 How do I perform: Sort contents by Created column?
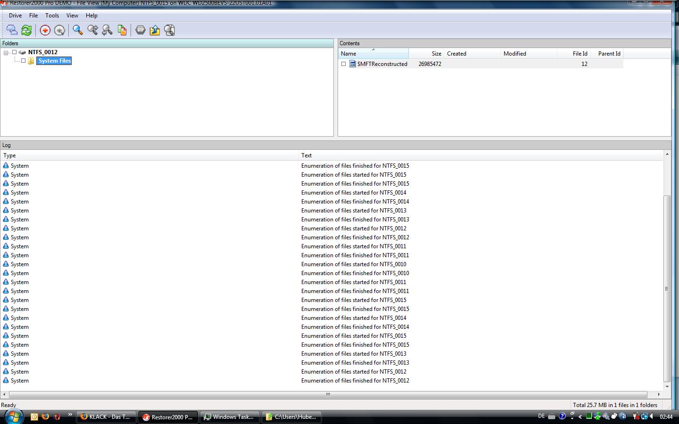point(472,53)
